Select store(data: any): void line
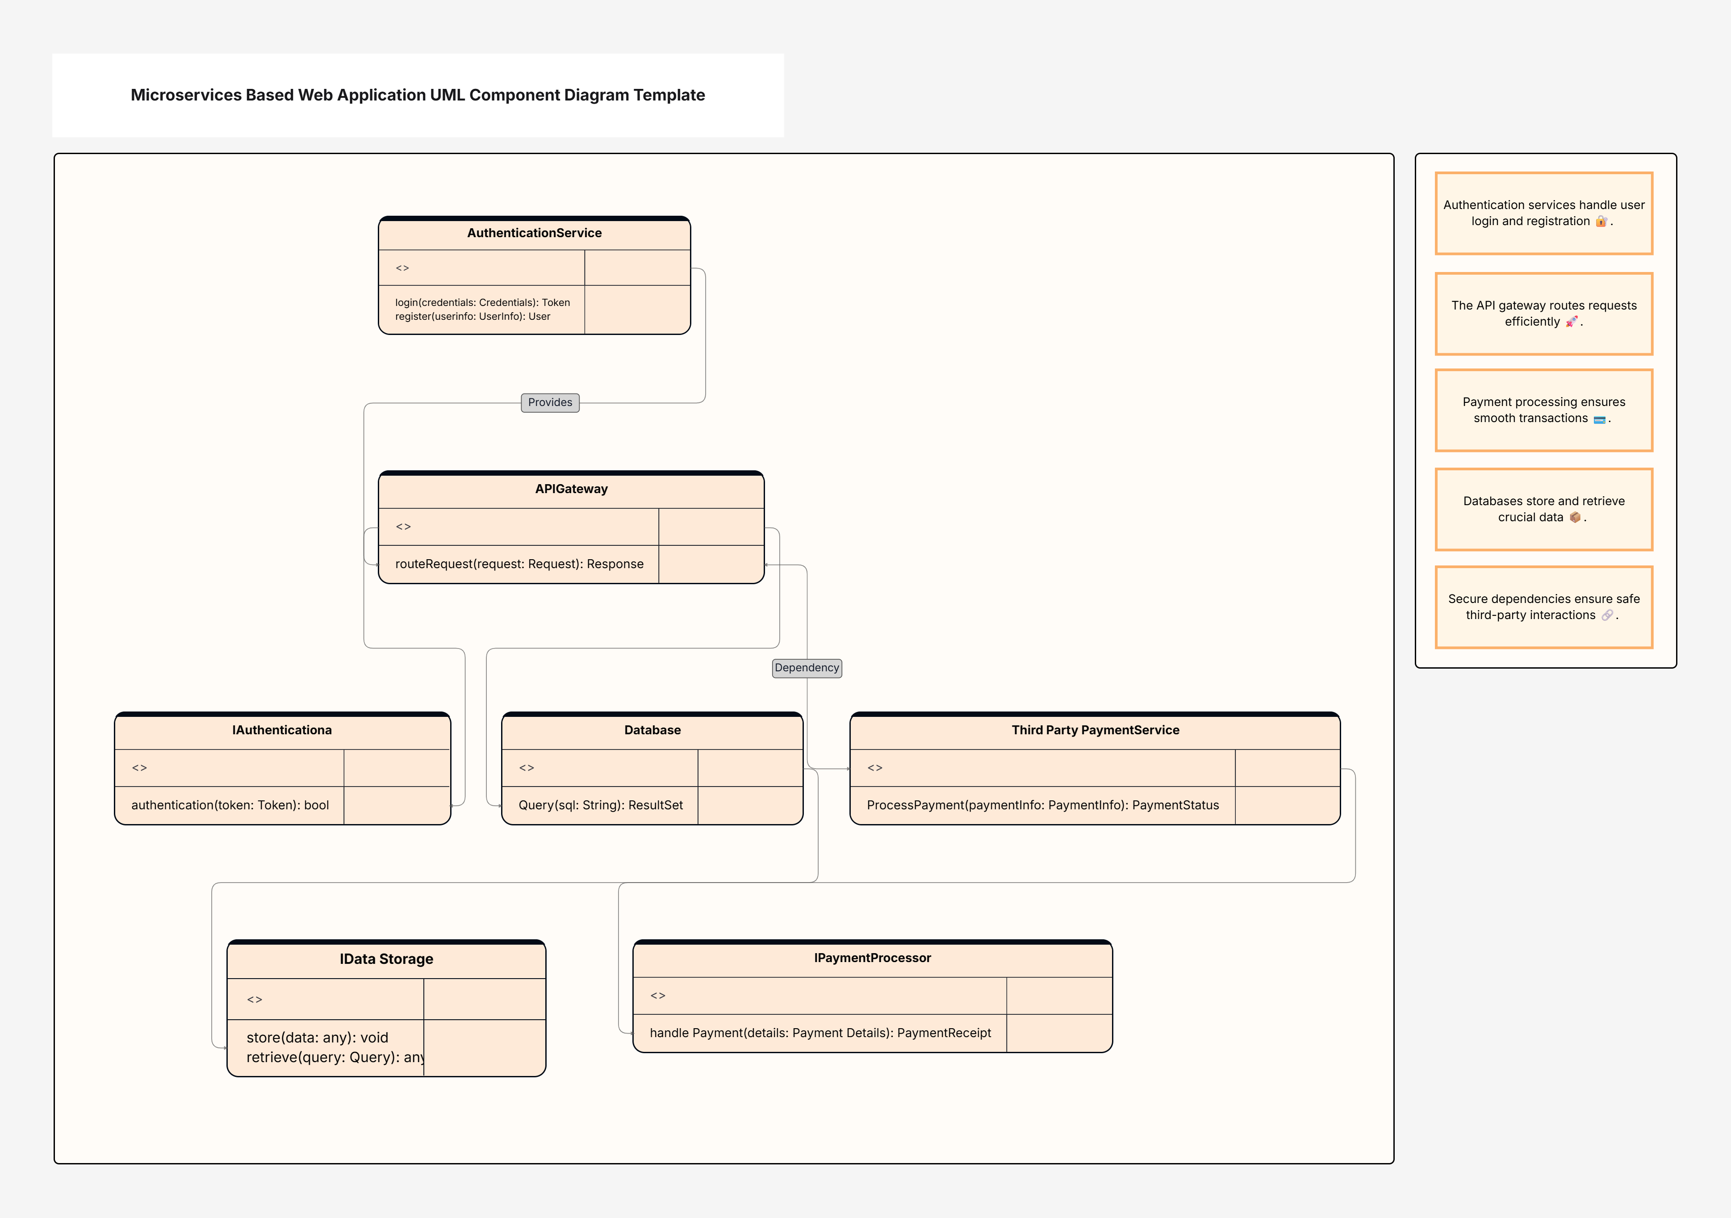Screen dimensions: 1731x1218 (318, 1038)
